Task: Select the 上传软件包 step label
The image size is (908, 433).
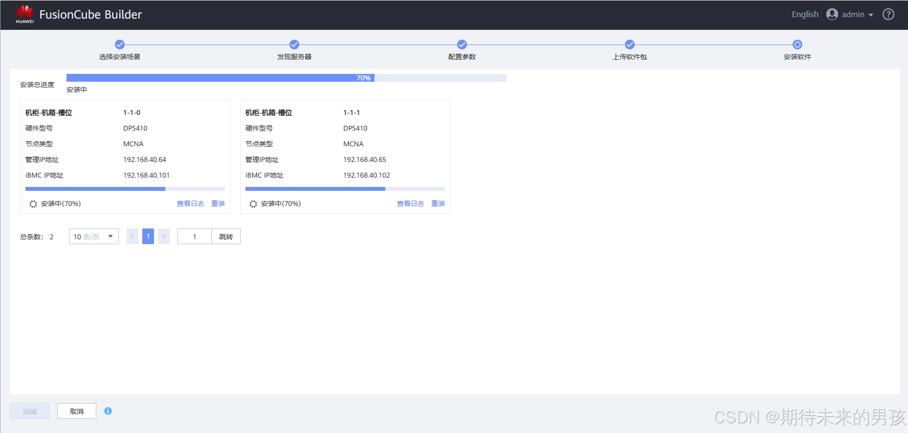Action: point(630,57)
